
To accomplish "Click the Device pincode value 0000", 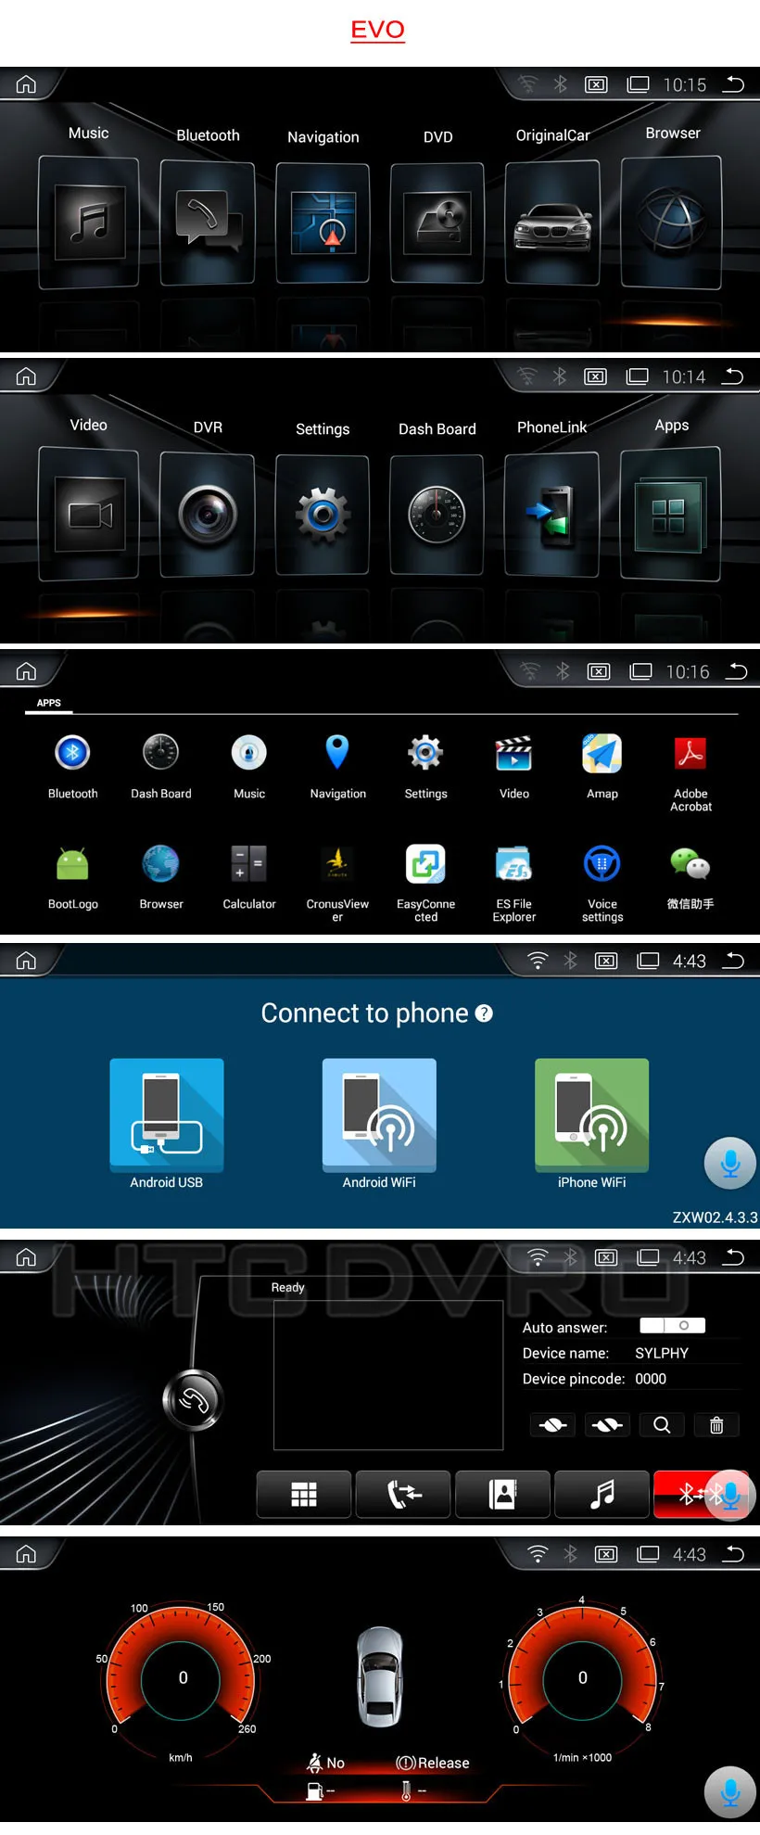I will 651,1379.
